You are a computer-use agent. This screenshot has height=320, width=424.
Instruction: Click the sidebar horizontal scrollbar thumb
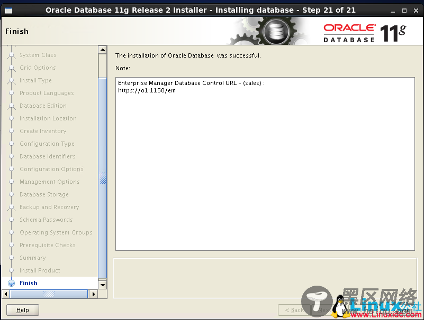coord(49,294)
